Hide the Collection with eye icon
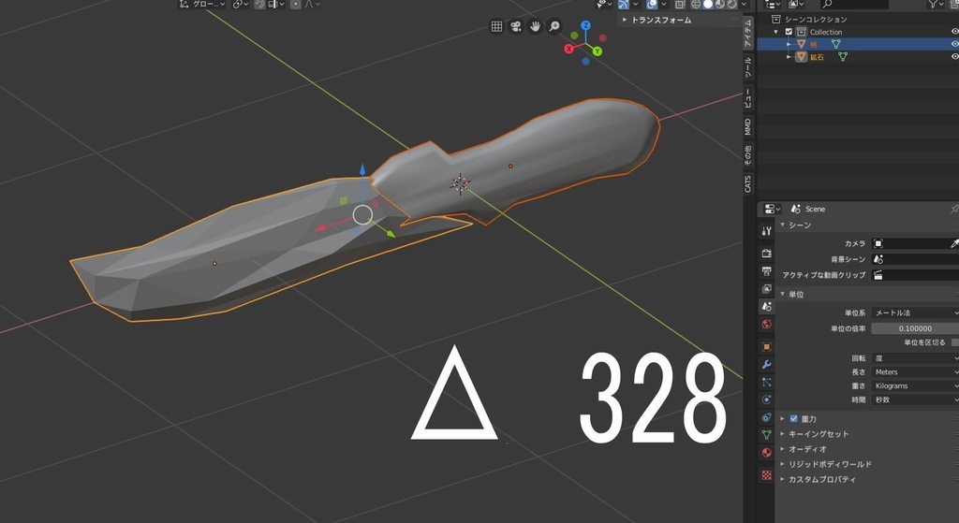The height and width of the screenshot is (523, 959). pyautogui.click(x=954, y=32)
